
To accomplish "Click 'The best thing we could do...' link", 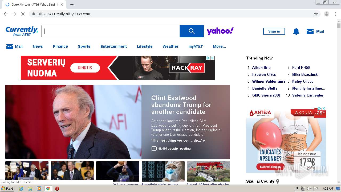I will 178,140.
